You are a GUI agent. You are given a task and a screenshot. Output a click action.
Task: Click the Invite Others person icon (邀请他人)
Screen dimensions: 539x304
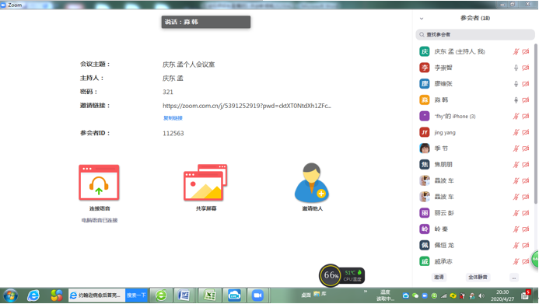(312, 183)
